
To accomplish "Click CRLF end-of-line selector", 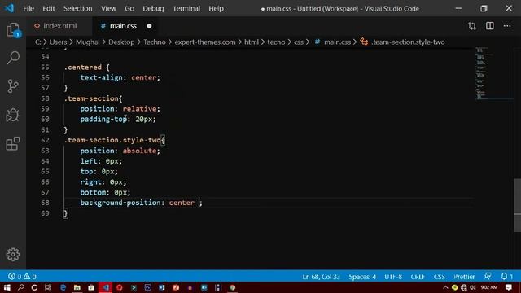I will click(x=418, y=277).
